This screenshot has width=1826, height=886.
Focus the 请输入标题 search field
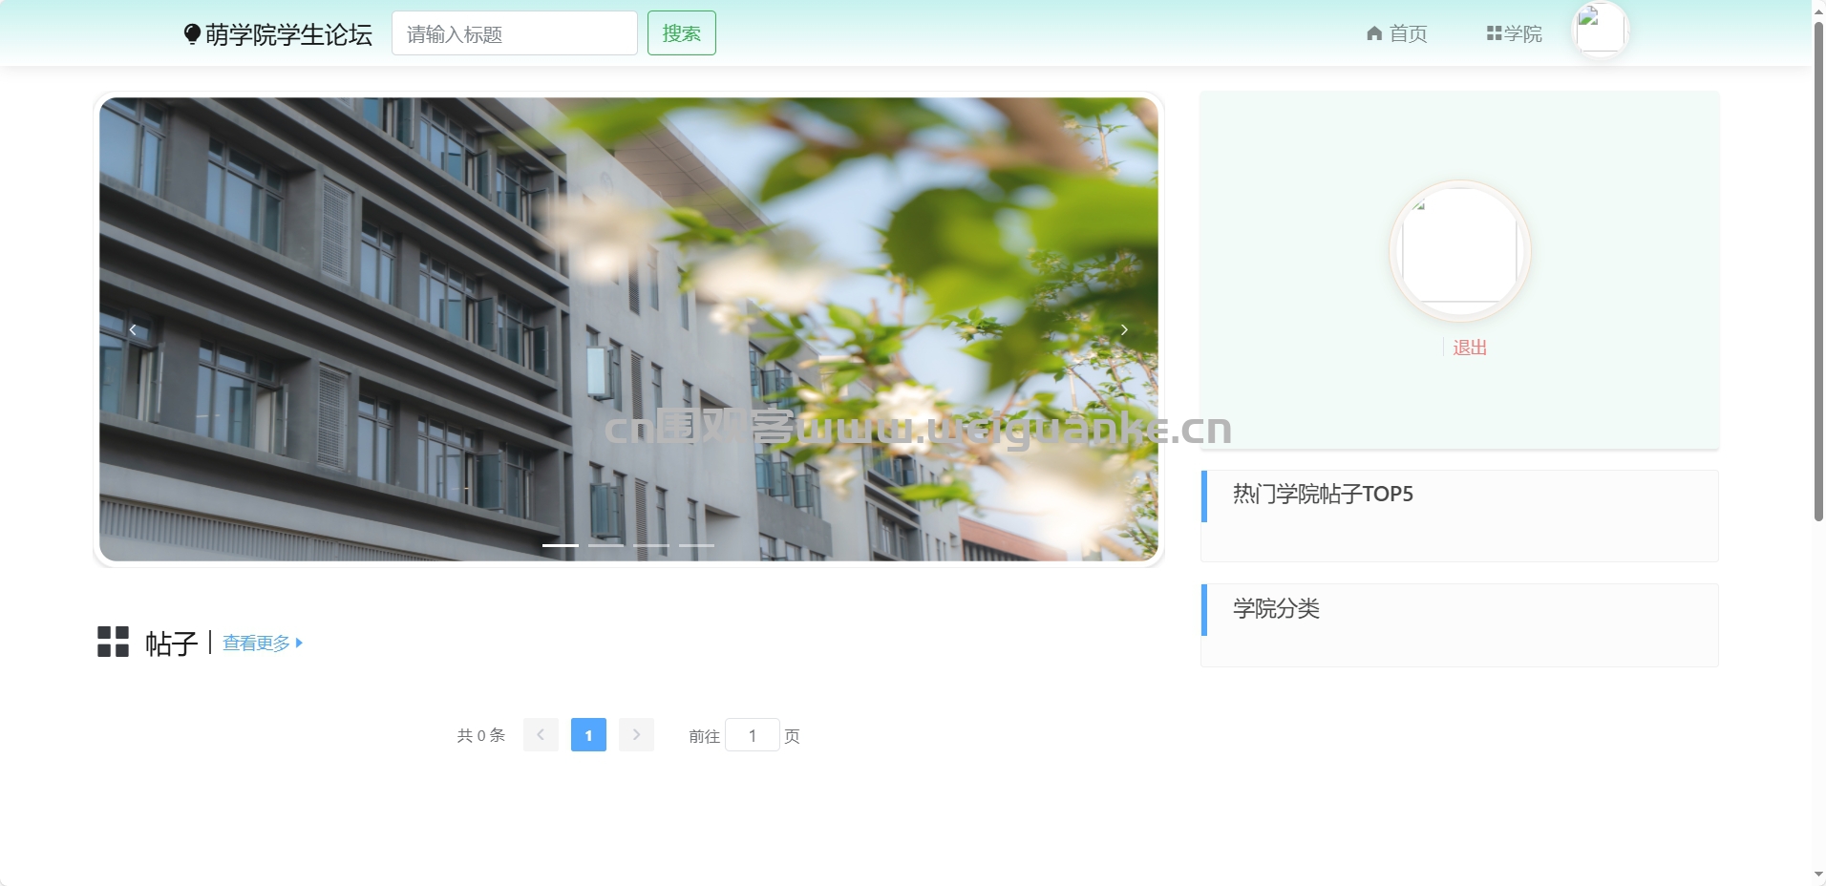tap(515, 33)
